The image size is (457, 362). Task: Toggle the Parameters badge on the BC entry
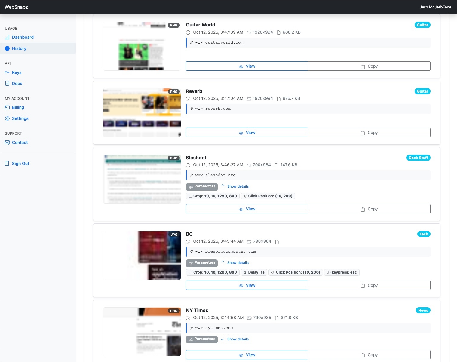pos(202,263)
